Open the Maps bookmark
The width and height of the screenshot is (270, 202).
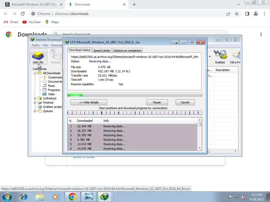(52, 22)
